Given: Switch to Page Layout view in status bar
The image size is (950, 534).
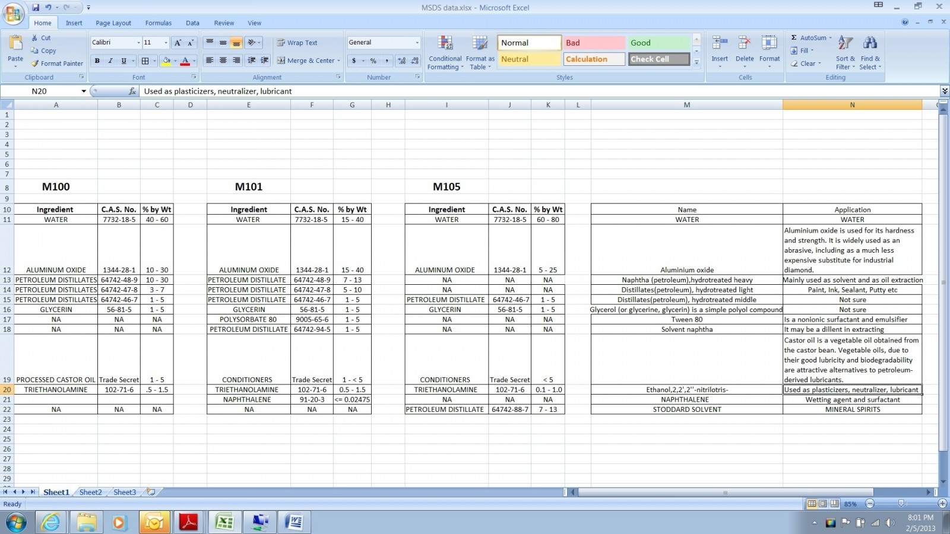Looking at the screenshot, I should tap(823, 504).
